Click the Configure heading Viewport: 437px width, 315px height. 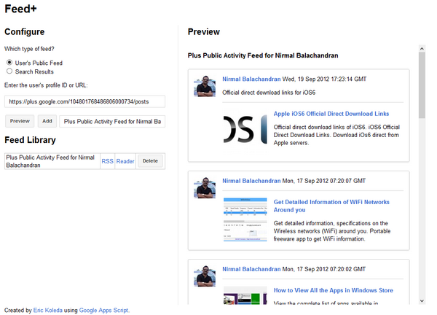click(25, 32)
